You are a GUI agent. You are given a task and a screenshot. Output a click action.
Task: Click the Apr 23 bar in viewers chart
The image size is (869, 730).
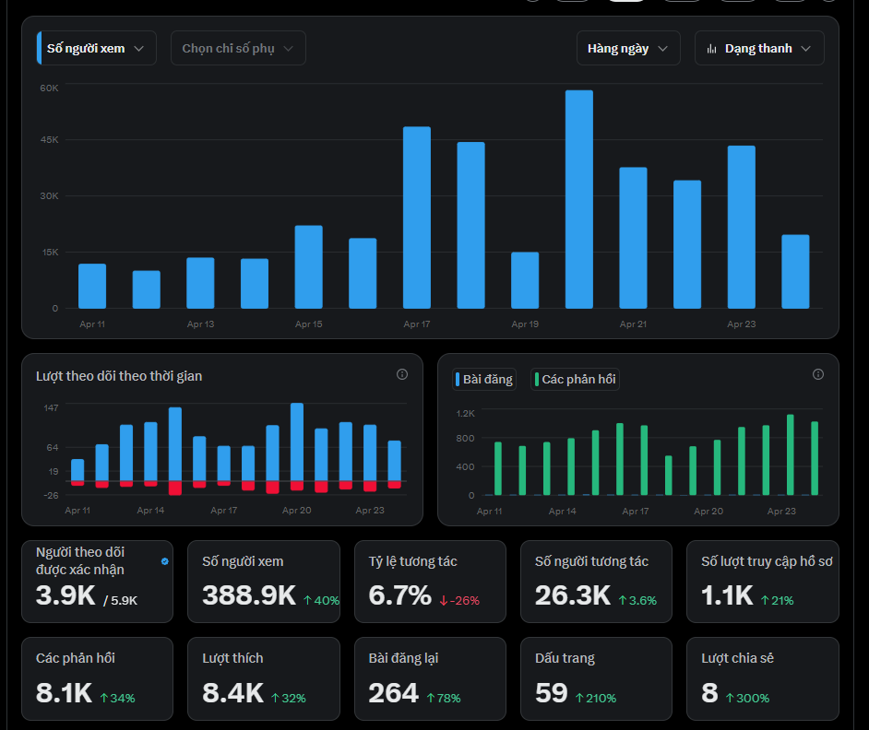coord(742,227)
